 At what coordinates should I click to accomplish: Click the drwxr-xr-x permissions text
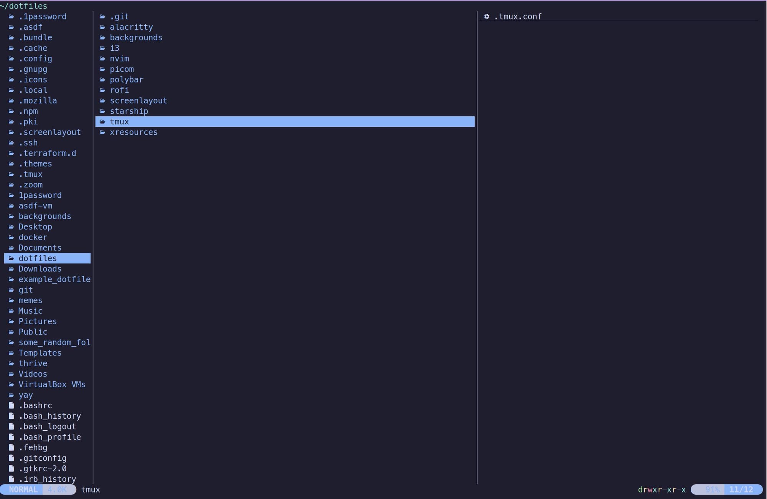[662, 490]
